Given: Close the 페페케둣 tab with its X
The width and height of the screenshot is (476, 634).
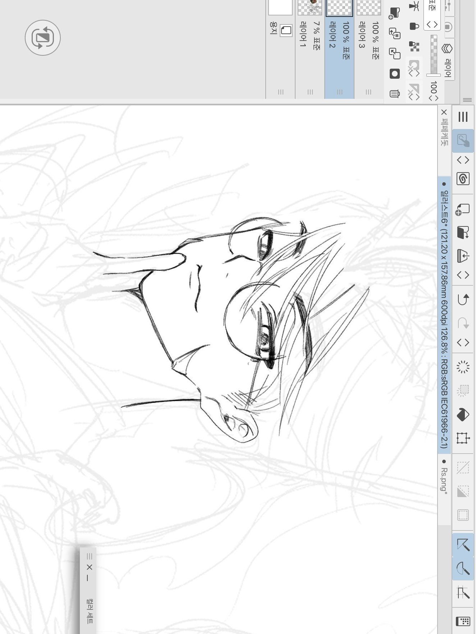Looking at the screenshot, I should point(444,112).
